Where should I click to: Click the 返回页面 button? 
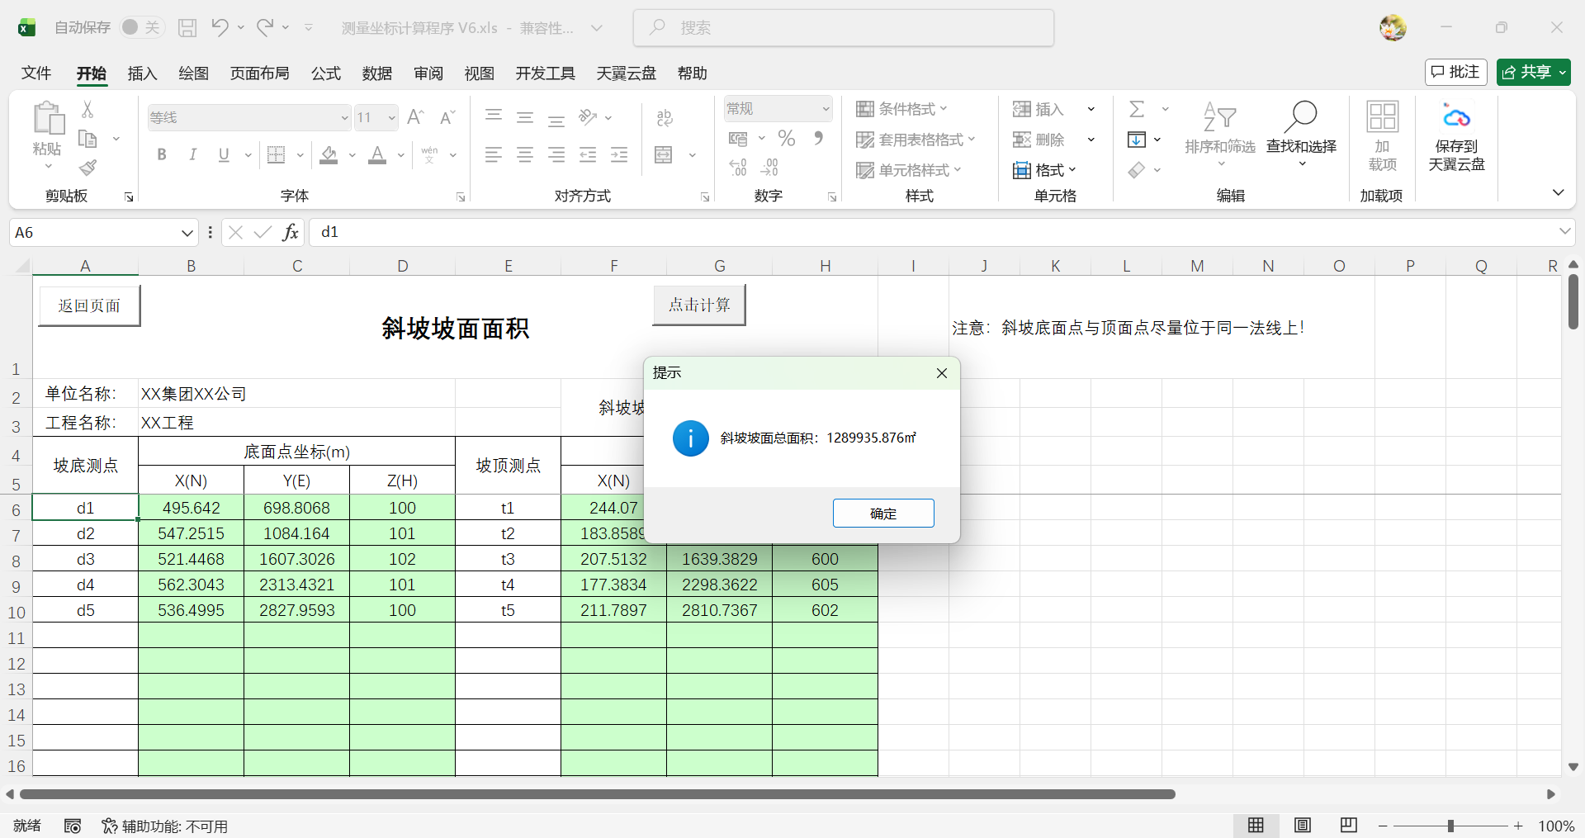click(x=89, y=305)
